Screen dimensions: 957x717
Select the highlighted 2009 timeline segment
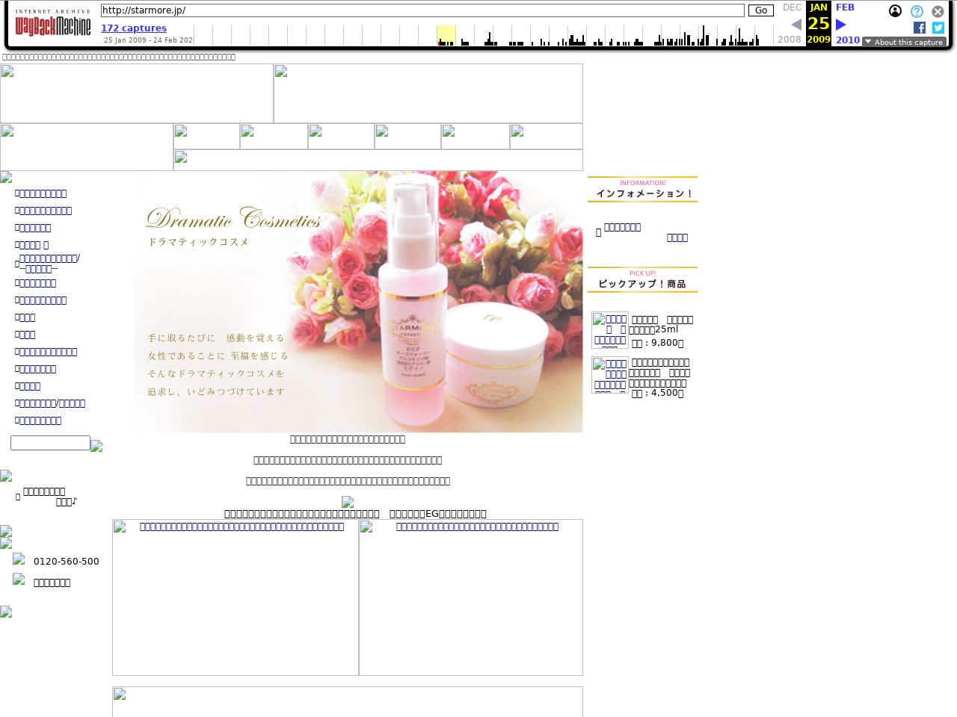pyautogui.click(x=446, y=35)
